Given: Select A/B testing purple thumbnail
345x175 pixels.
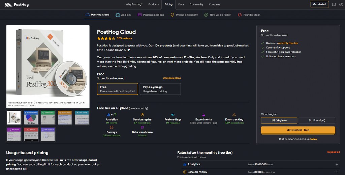Looking at the screenshot, I should click(14, 134).
